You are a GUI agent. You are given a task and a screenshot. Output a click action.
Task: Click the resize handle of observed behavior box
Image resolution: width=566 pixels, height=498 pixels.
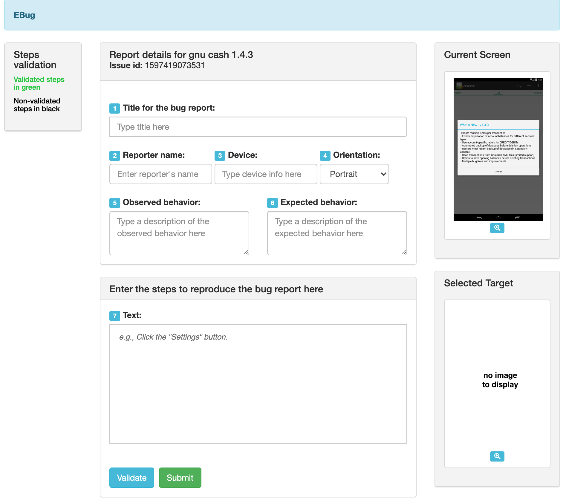pos(246,252)
